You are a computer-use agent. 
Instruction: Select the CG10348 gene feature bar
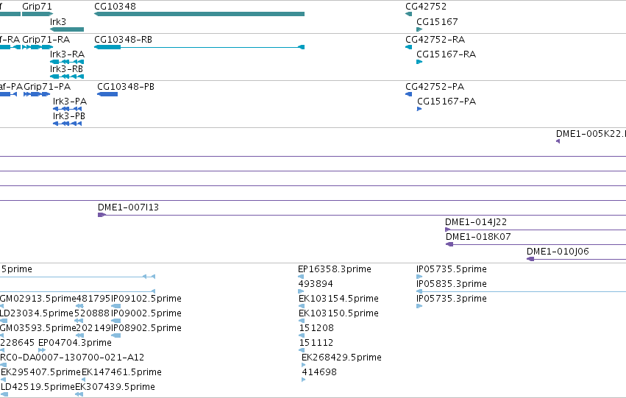(x=199, y=14)
